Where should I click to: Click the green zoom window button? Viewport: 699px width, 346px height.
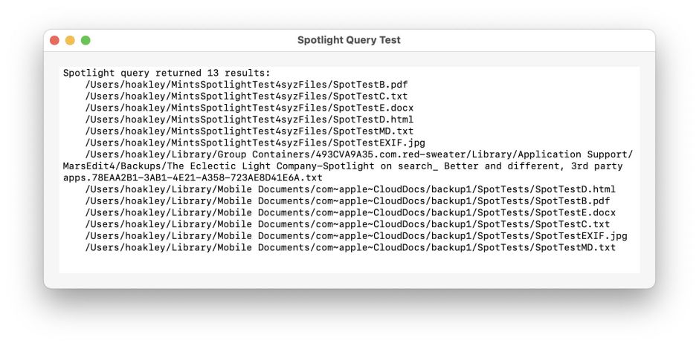86,40
